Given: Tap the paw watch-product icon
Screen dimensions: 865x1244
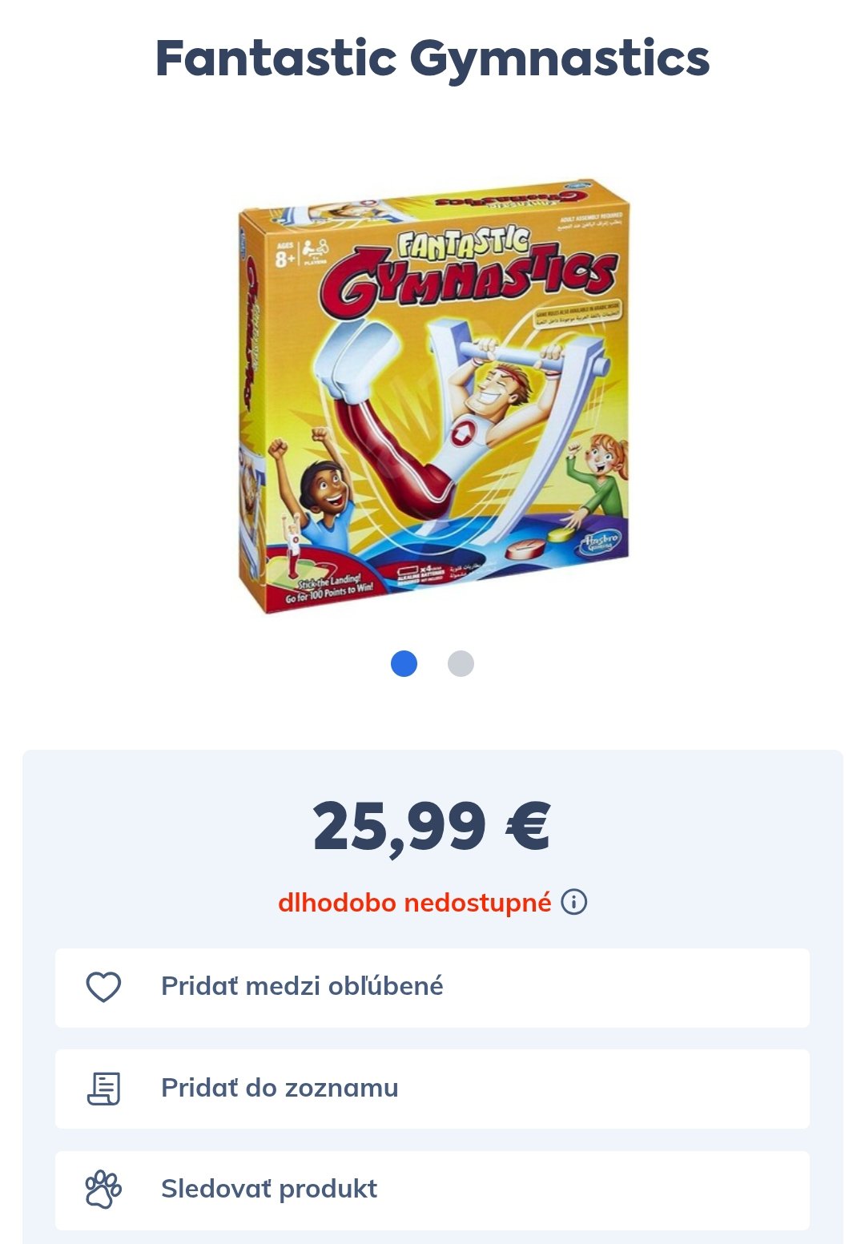Looking at the screenshot, I should pyautogui.click(x=103, y=1190).
